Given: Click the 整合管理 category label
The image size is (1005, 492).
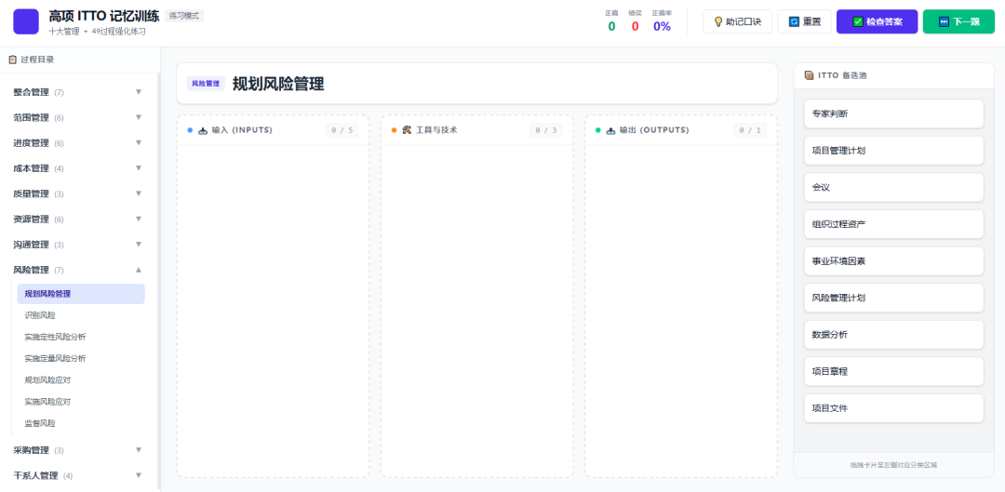Looking at the screenshot, I should click(31, 92).
